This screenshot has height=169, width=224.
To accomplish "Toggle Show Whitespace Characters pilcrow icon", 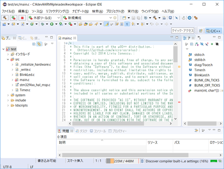I will click(x=127, y=24).
